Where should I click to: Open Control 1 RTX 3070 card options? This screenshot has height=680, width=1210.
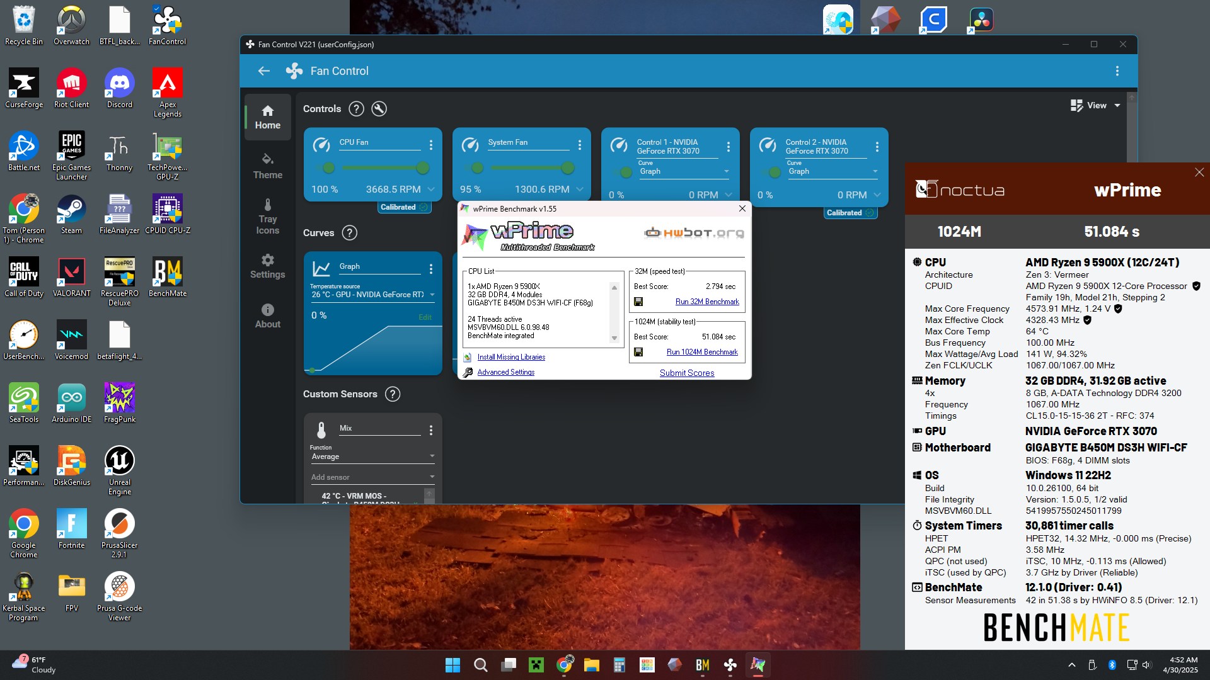point(729,147)
